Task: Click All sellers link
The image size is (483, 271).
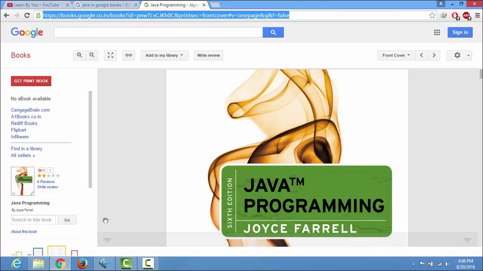Action: point(23,155)
